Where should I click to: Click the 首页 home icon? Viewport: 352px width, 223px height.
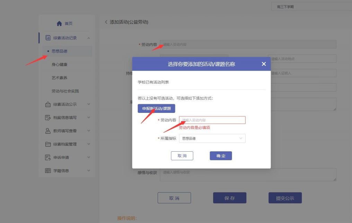tap(59, 23)
